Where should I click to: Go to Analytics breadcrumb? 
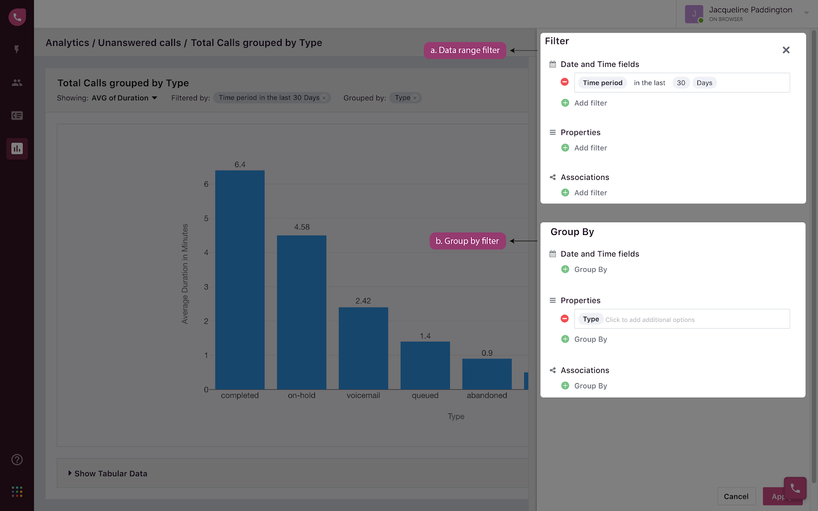pyautogui.click(x=67, y=43)
